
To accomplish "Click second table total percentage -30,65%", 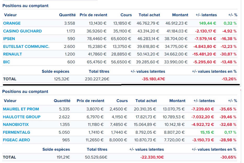I will click(228, 157).
